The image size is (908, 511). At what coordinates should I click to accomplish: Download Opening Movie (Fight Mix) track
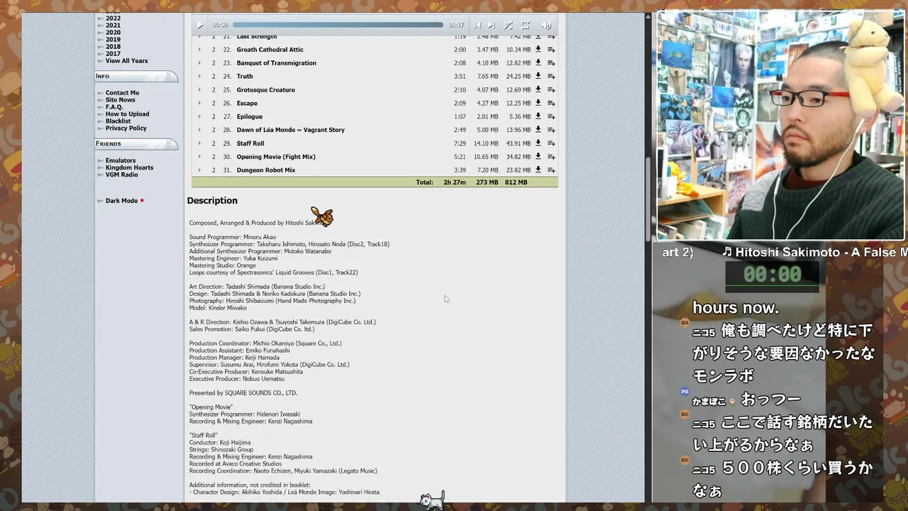(538, 156)
